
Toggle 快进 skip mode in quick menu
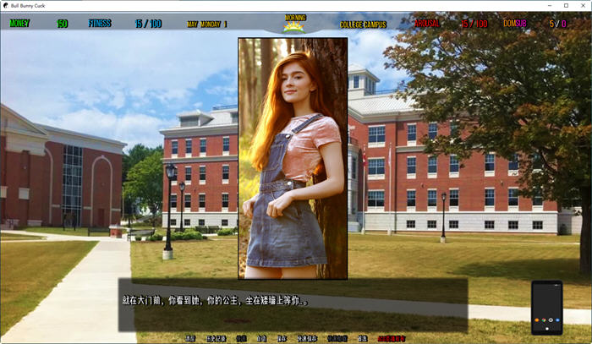point(242,338)
